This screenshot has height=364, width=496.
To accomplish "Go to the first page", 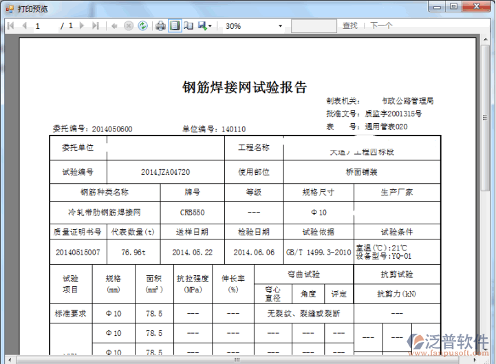I will pyautogui.click(x=11, y=25).
